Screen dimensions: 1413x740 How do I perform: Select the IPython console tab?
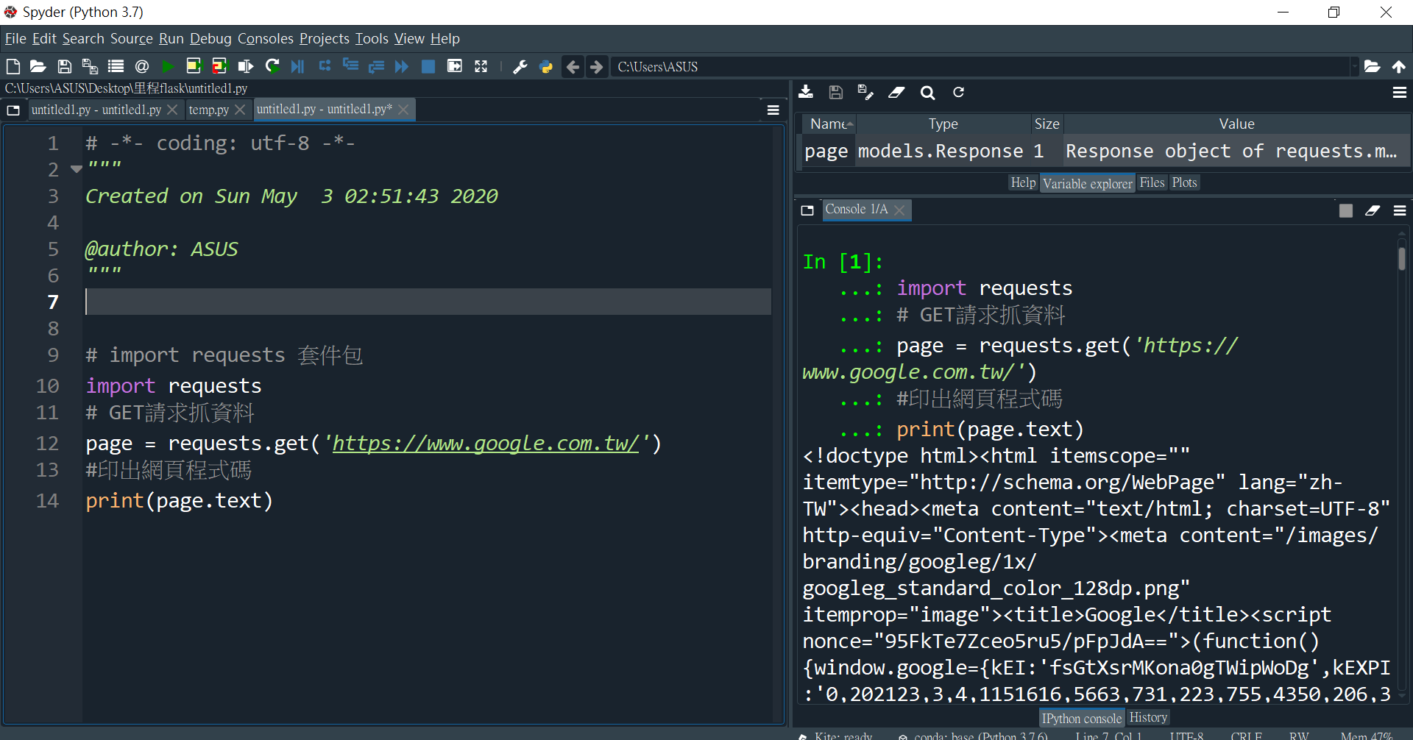tap(1081, 718)
